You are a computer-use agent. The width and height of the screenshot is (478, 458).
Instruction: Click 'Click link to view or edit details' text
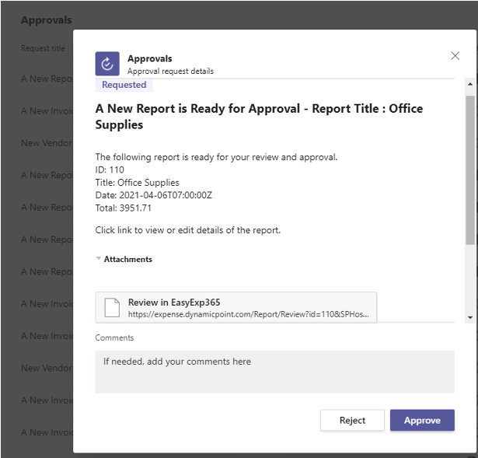tap(188, 230)
